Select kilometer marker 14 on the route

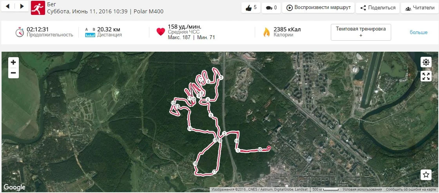pos(190,129)
